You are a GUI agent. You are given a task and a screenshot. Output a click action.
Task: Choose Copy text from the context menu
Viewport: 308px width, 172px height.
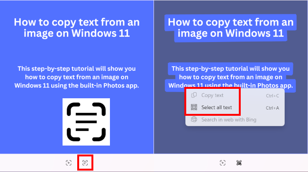click(235, 95)
